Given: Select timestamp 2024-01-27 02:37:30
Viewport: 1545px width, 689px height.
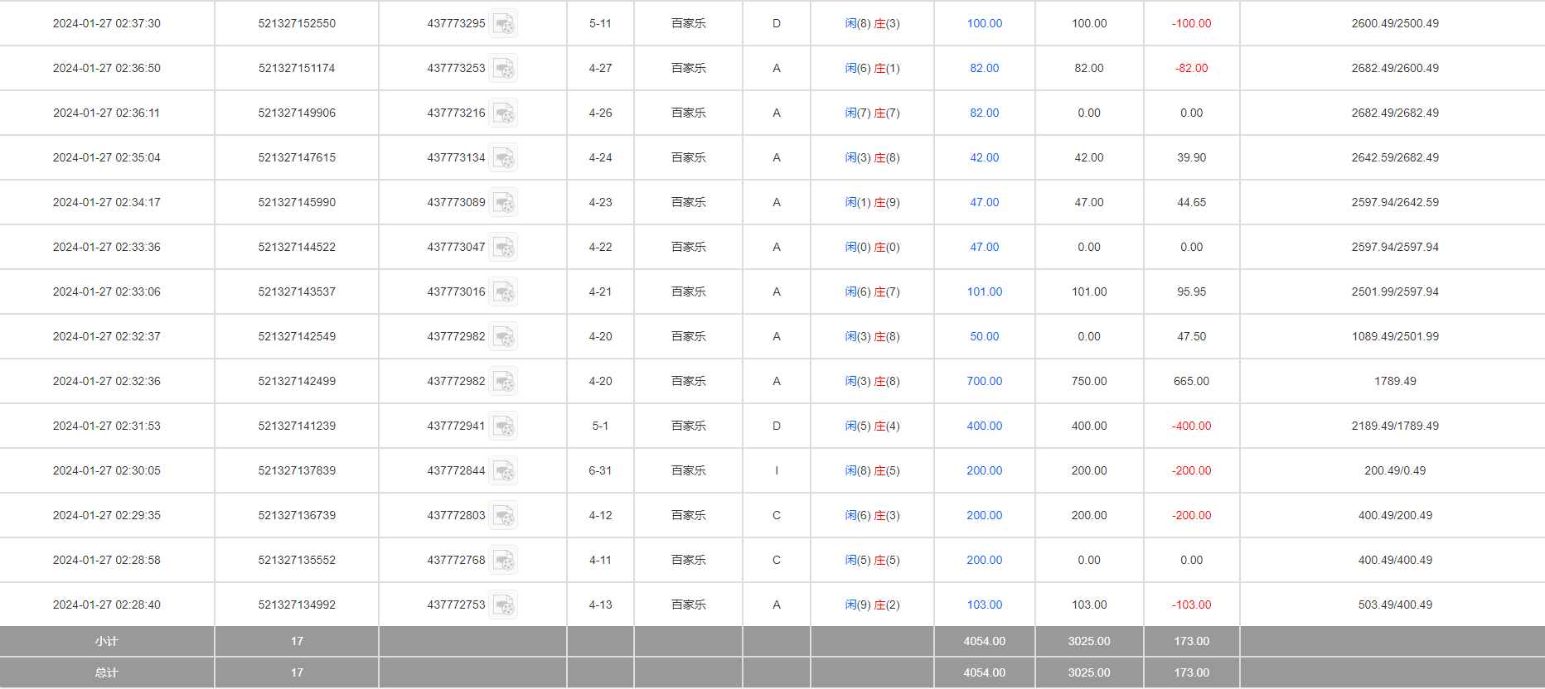Looking at the screenshot, I should point(107,23).
